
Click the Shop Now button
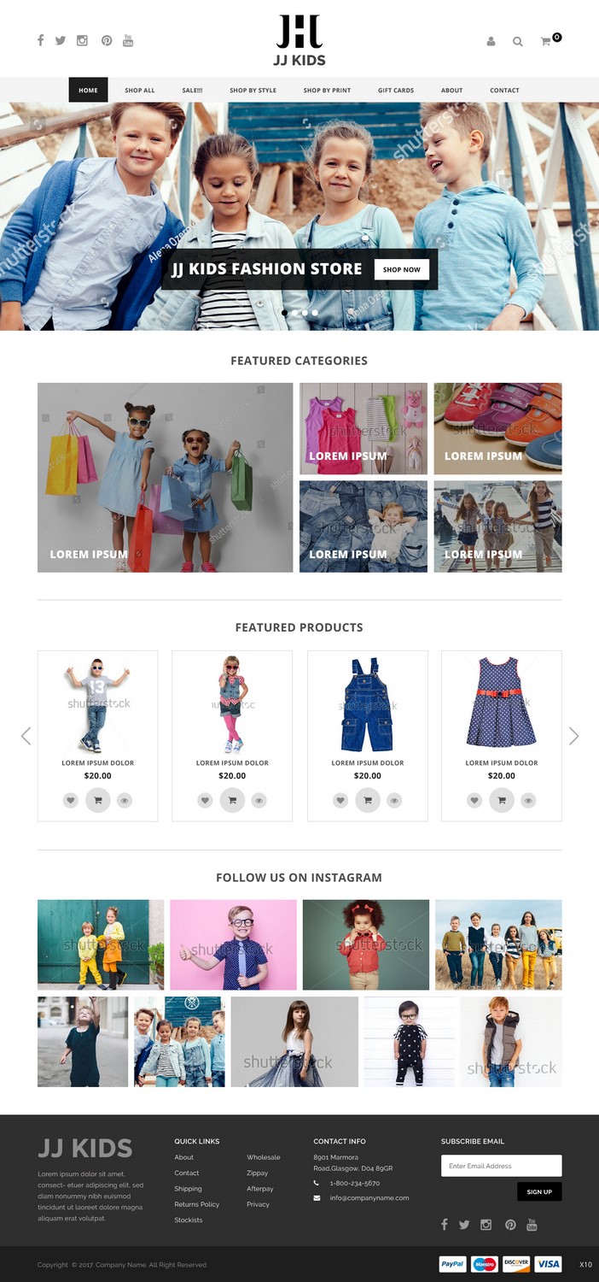coord(402,269)
